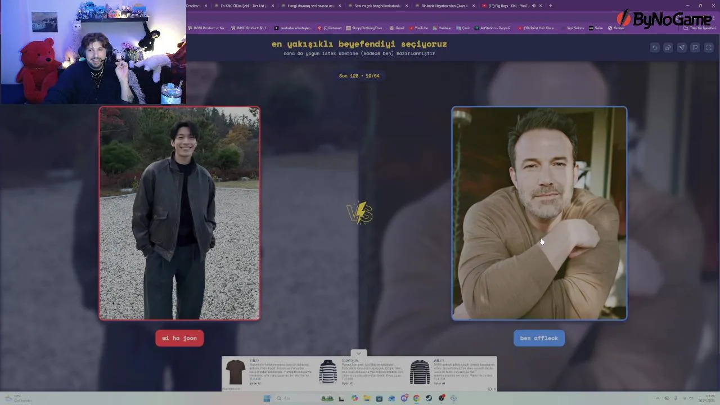Open the Pinterest bookmark
Viewport: 720px width, 405px height.
click(330, 28)
